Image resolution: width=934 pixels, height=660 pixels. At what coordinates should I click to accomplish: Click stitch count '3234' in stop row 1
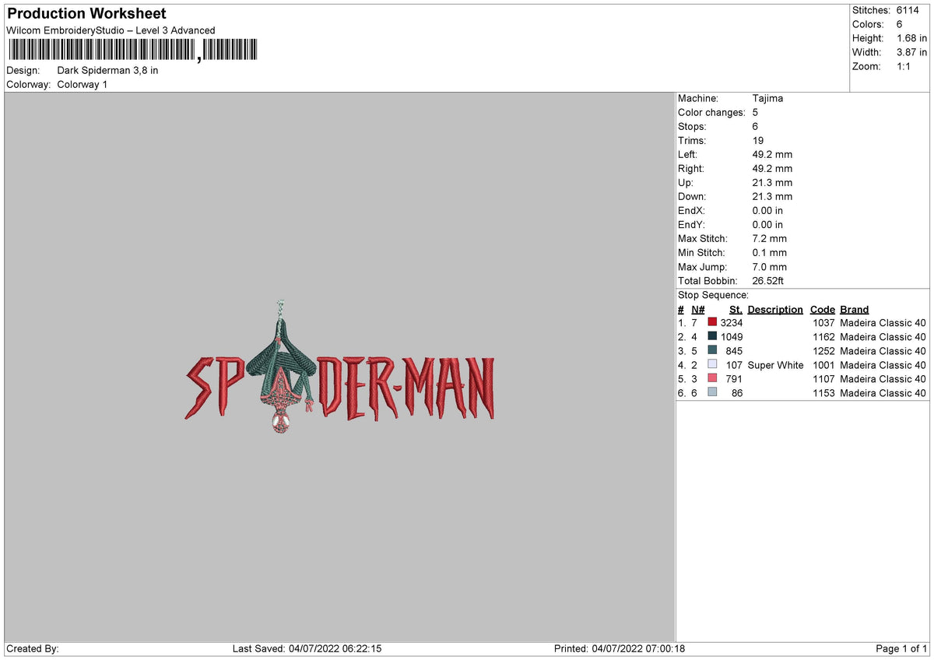732,322
